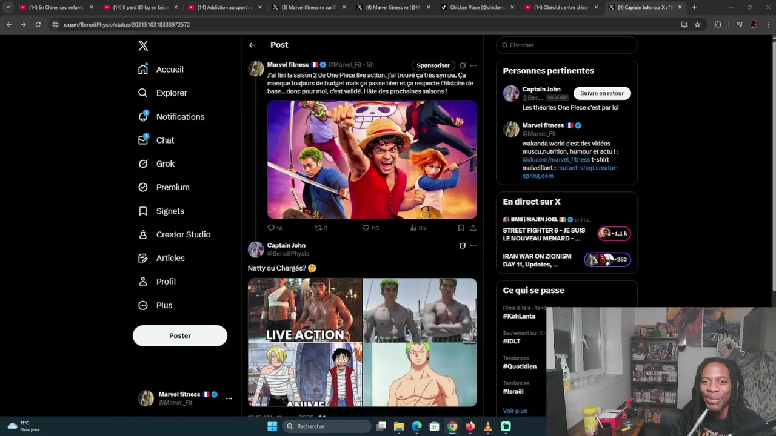Switch to '(3) Marvel fitness' X tab

tap(309, 7)
